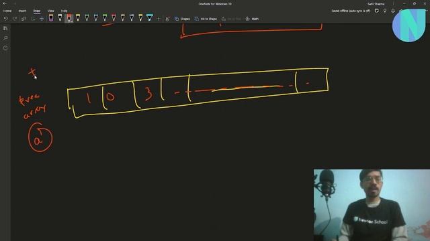Show notebooks navigation pane icon

coord(5,28)
